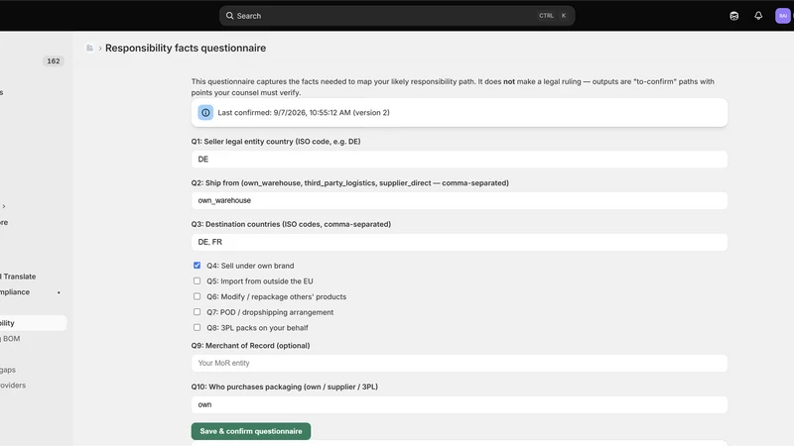This screenshot has width=794, height=446.
Task: Check Q7 POD / dropshipping arrangement
Action: tap(197, 312)
